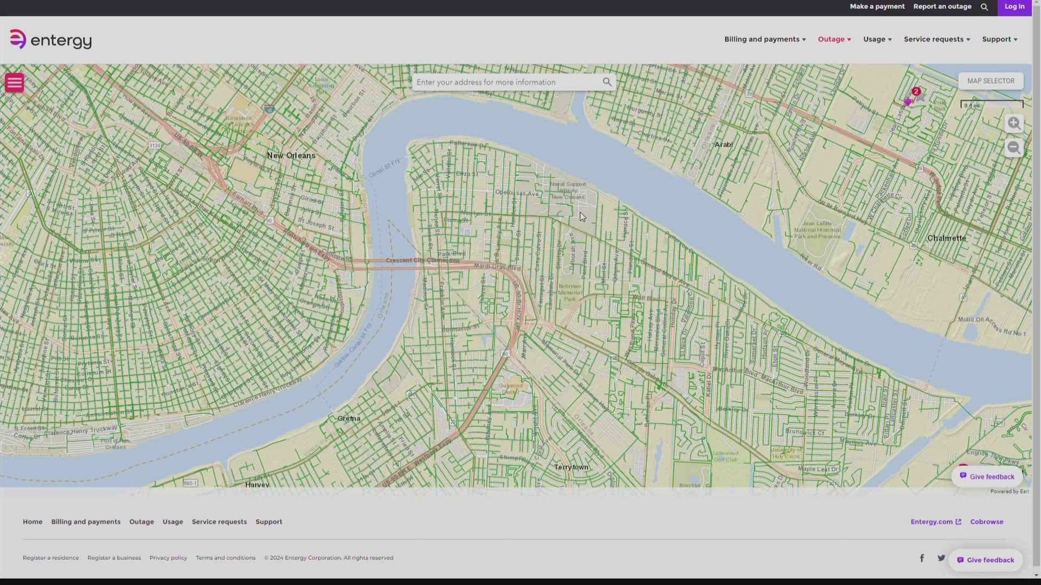The width and height of the screenshot is (1041, 585).
Task: Click the Harvey map label
Action: coord(257,484)
